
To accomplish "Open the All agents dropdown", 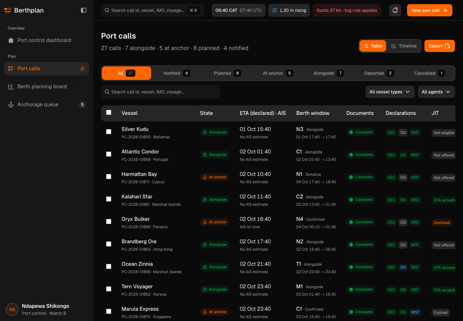I will click(x=436, y=92).
